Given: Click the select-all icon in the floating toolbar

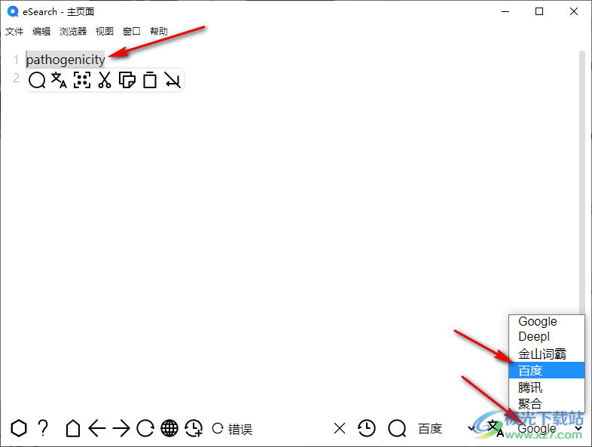Looking at the screenshot, I should click(x=82, y=80).
